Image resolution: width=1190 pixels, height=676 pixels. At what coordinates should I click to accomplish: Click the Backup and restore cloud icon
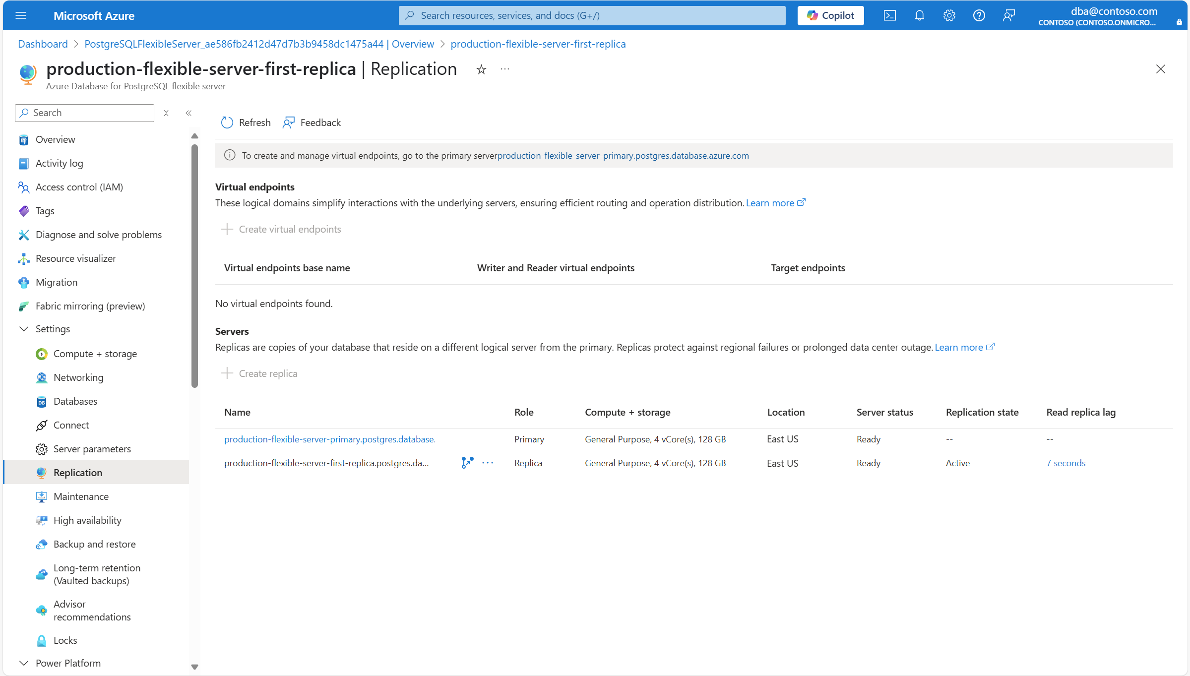pyautogui.click(x=42, y=544)
